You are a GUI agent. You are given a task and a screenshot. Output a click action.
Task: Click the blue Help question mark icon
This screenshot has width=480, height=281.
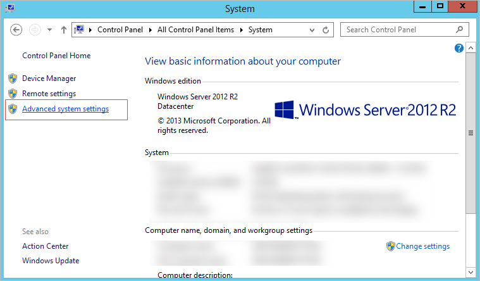click(459, 48)
